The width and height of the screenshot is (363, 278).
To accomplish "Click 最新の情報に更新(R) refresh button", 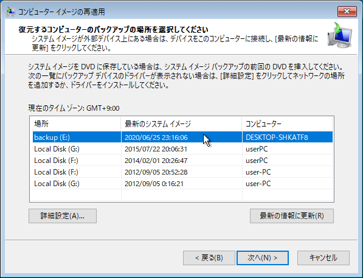I will (292, 216).
